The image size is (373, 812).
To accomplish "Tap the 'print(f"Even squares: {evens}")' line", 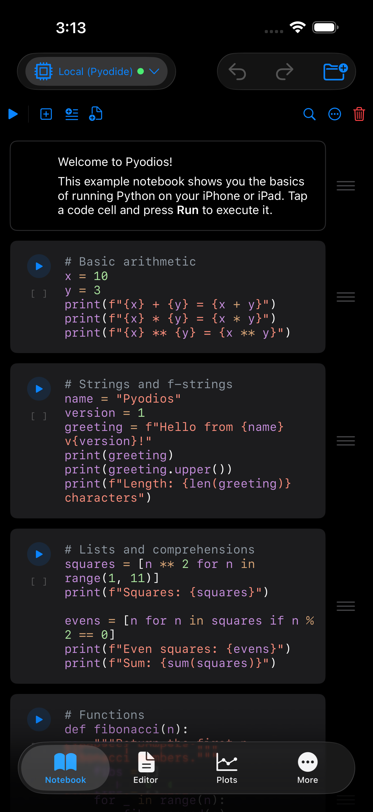I will click(x=178, y=649).
